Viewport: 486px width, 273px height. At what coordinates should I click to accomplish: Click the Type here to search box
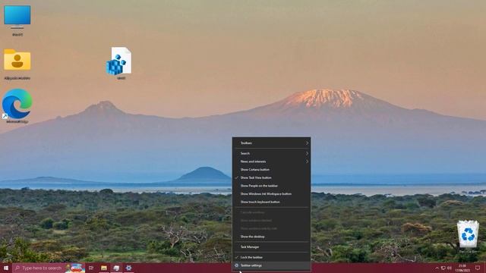pyautogui.click(x=49, y=268)
